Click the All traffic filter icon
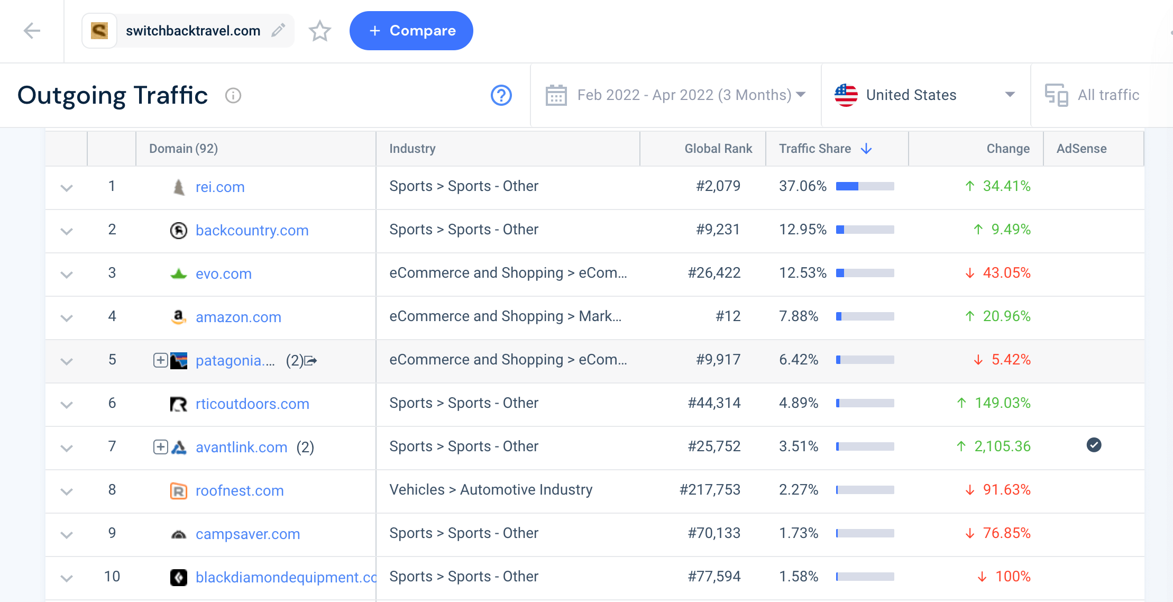This screenshot has width=1173, height=602. pos(1056,95)
